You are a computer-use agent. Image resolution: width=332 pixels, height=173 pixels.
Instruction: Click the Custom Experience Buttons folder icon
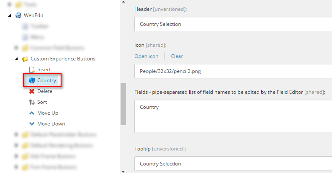point(25,59)
